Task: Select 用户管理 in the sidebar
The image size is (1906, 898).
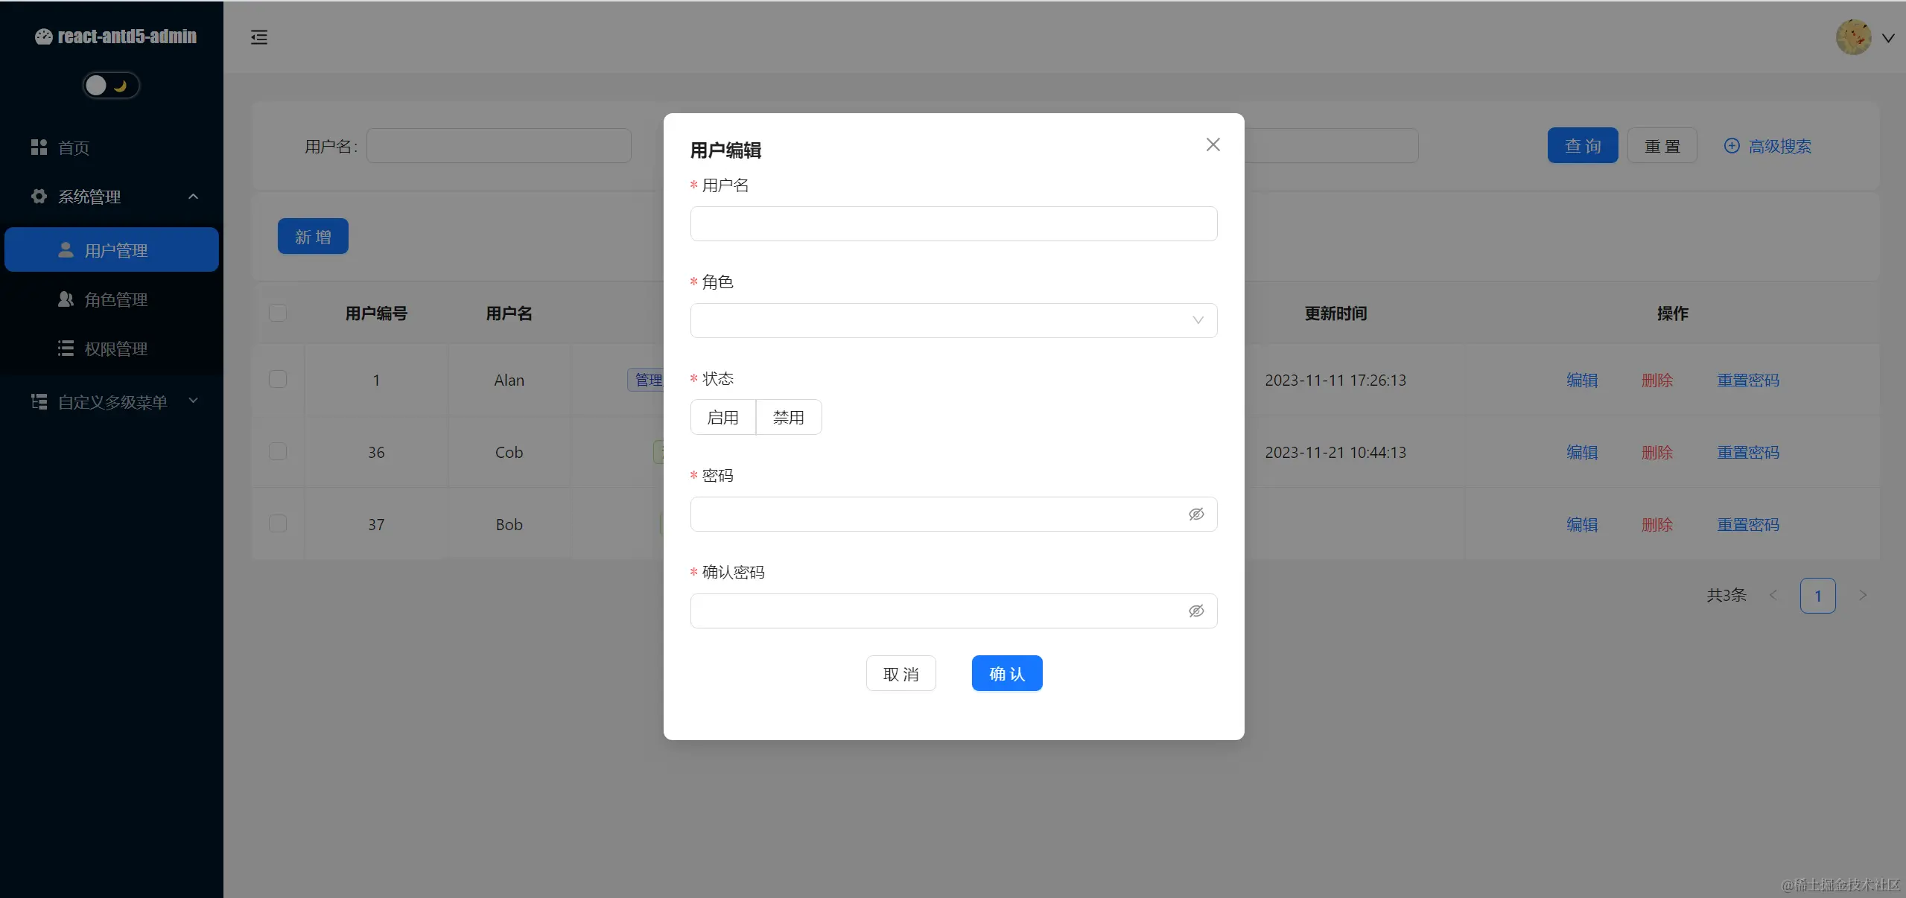Action: (x=112, y=250)
